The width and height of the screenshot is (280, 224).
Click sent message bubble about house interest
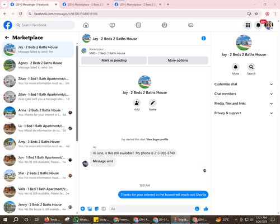point(163,194)
